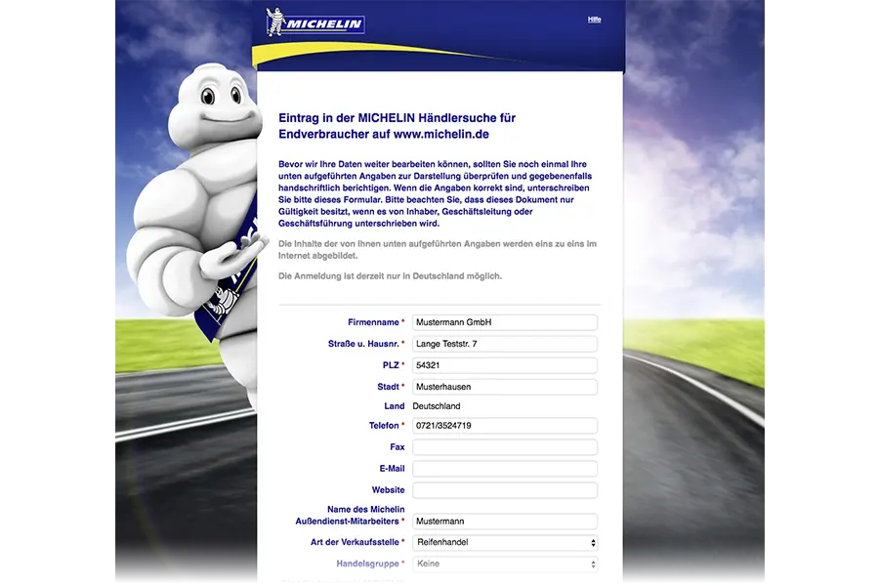879x586 pixels.
Task: Focus the Straße u. Hausnr. field
Action: click(505, 344)
